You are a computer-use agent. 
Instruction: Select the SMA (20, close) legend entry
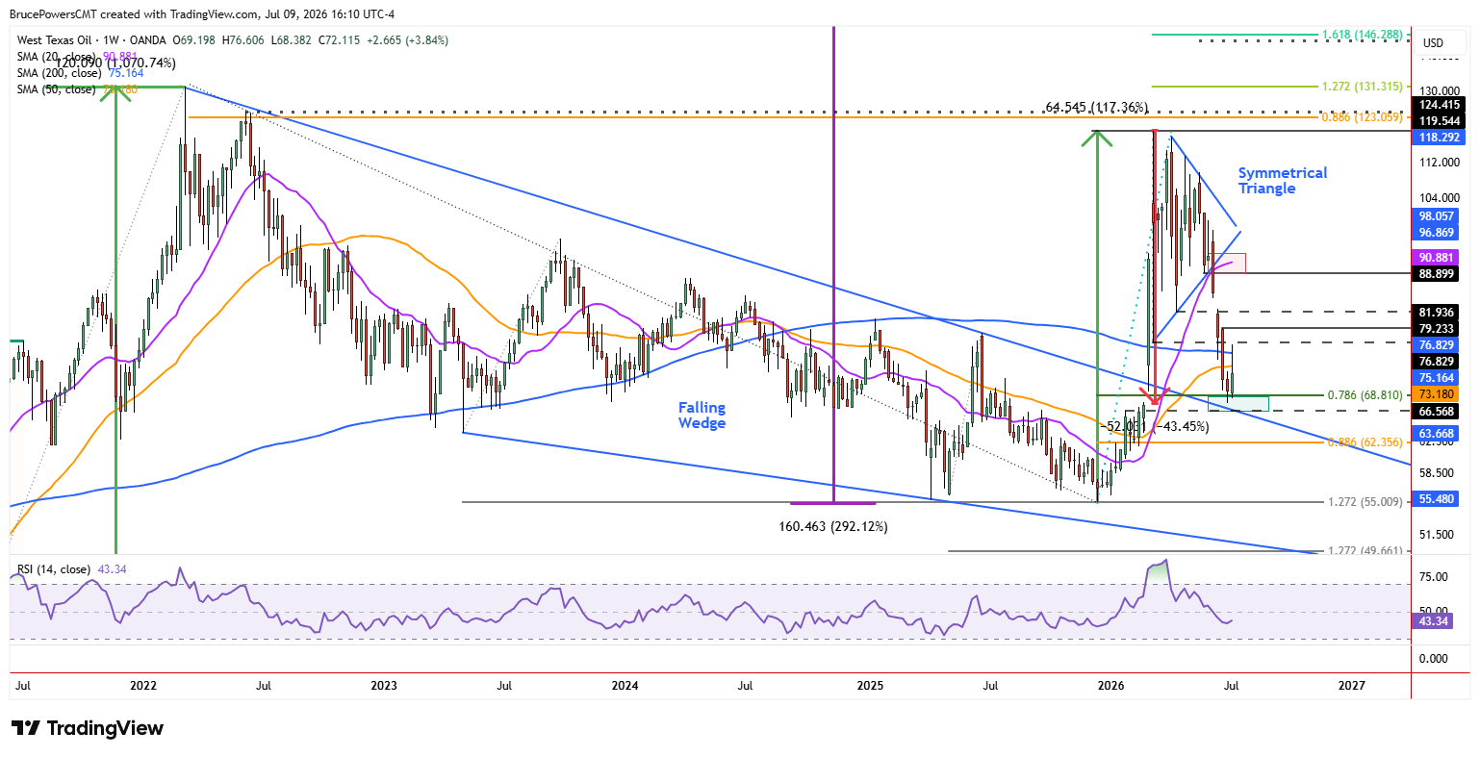click(x=59, y=57)
